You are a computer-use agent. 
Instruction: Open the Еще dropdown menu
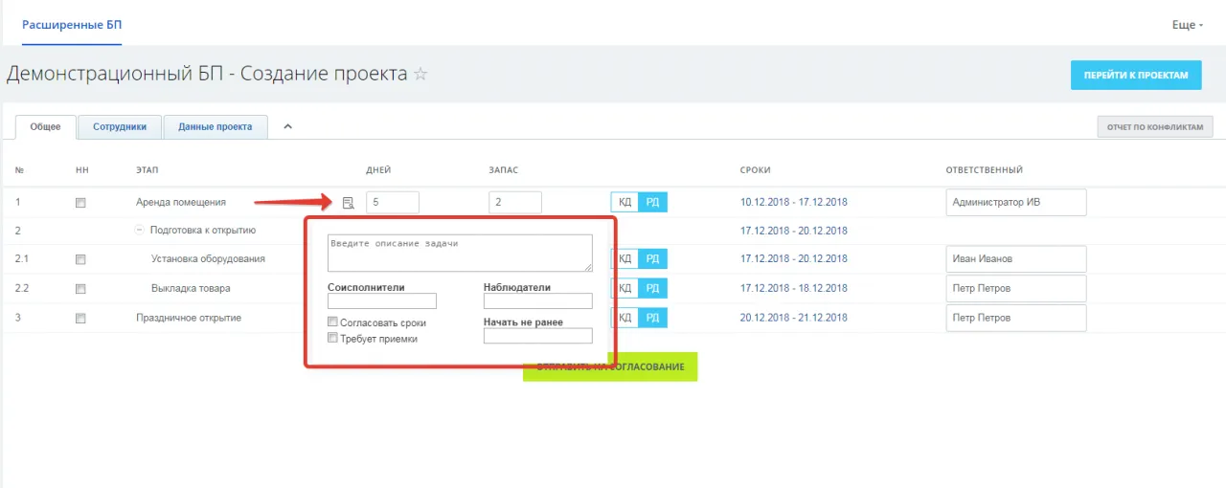click(x=1187, y=24)
